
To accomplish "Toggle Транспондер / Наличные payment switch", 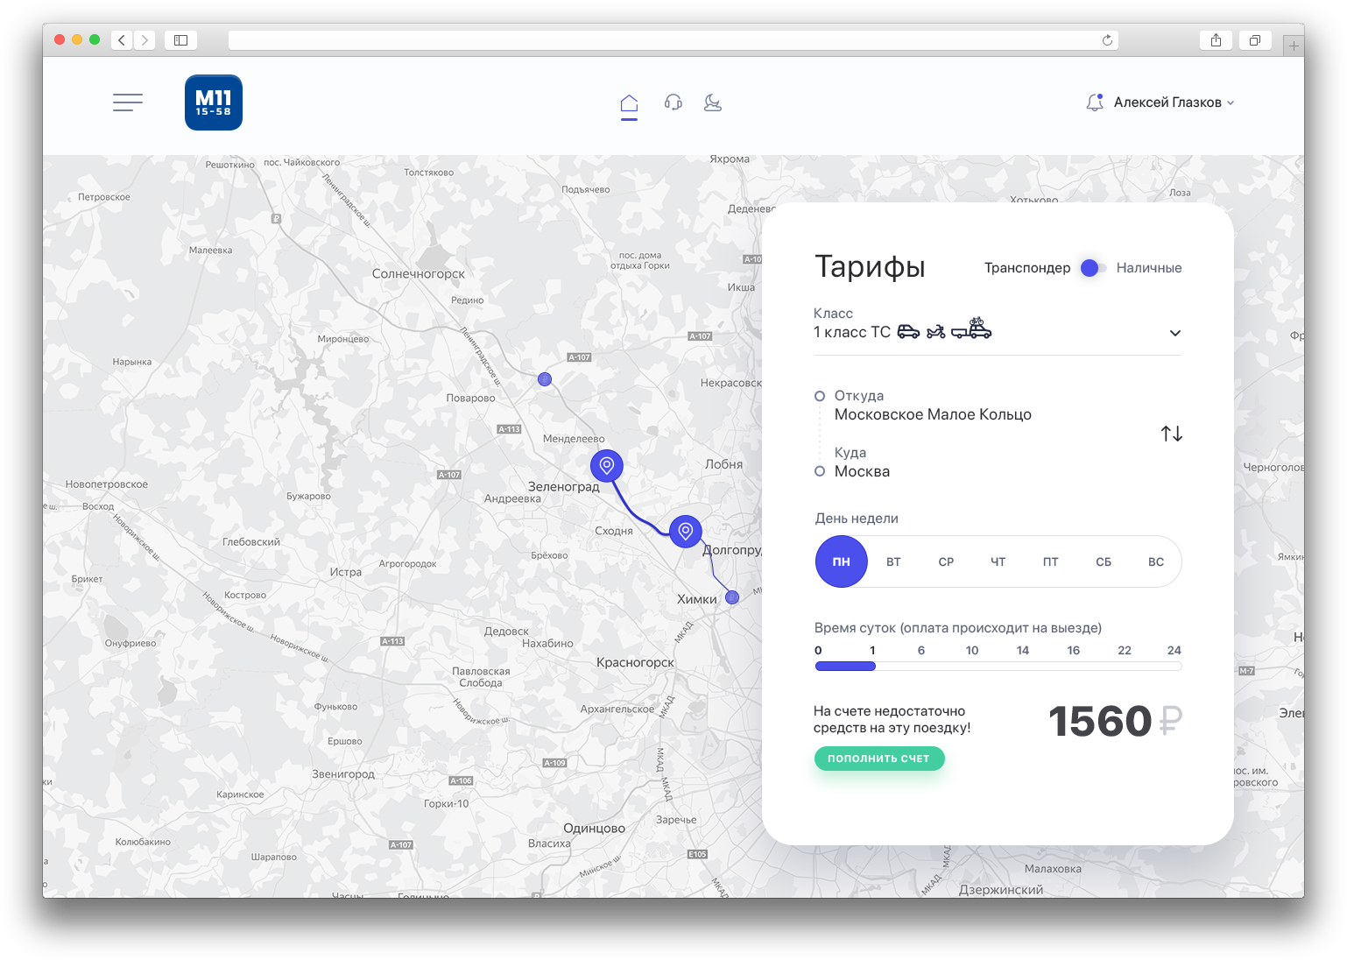I will click(1093, 268).
